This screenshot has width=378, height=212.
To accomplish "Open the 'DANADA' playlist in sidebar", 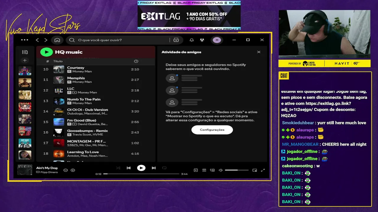I will tap(25, 107).
